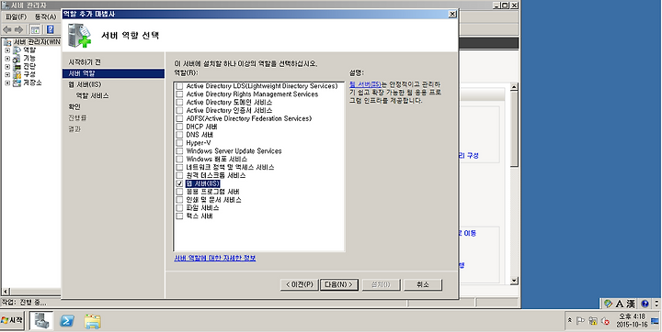
Task: Open the 동작(A) menu
Action: [45, 17]
